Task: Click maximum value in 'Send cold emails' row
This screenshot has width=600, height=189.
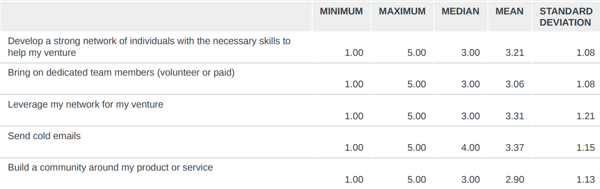Action: [417, 148]
